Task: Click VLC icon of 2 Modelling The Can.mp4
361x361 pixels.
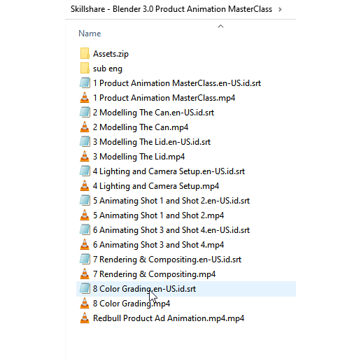Action: (85, 127)
